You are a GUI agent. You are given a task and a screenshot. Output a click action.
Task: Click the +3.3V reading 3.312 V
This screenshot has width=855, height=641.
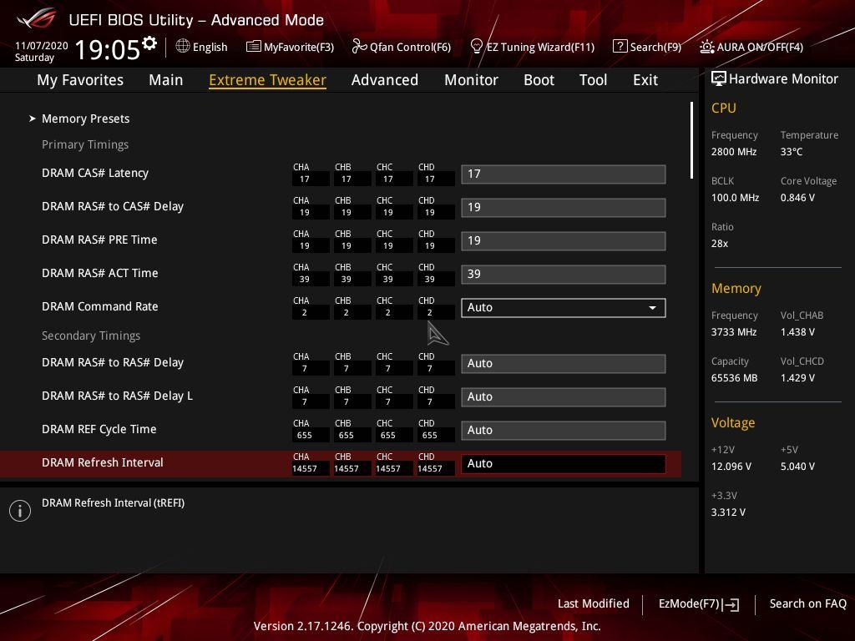(x=728, y=512)
